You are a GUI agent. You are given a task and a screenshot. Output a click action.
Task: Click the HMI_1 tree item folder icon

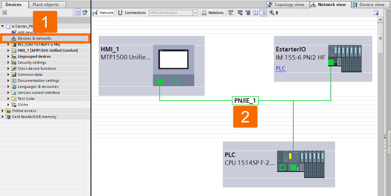14,50
